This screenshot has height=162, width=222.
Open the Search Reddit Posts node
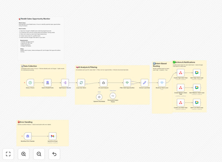(47, 83)
